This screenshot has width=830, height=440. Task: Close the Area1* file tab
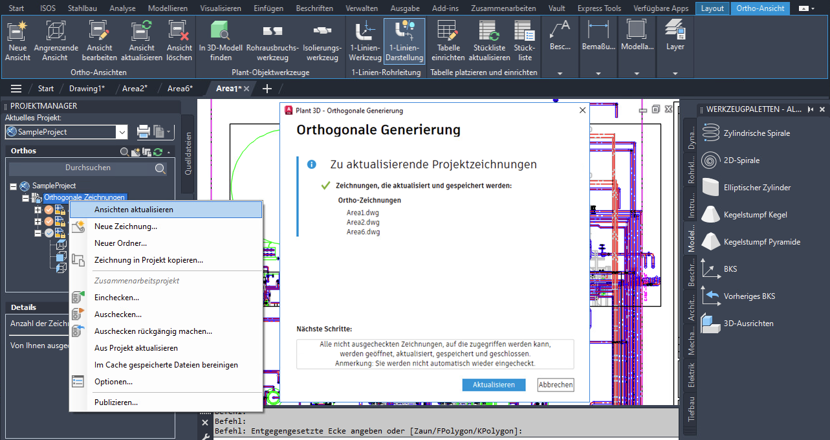246,89
